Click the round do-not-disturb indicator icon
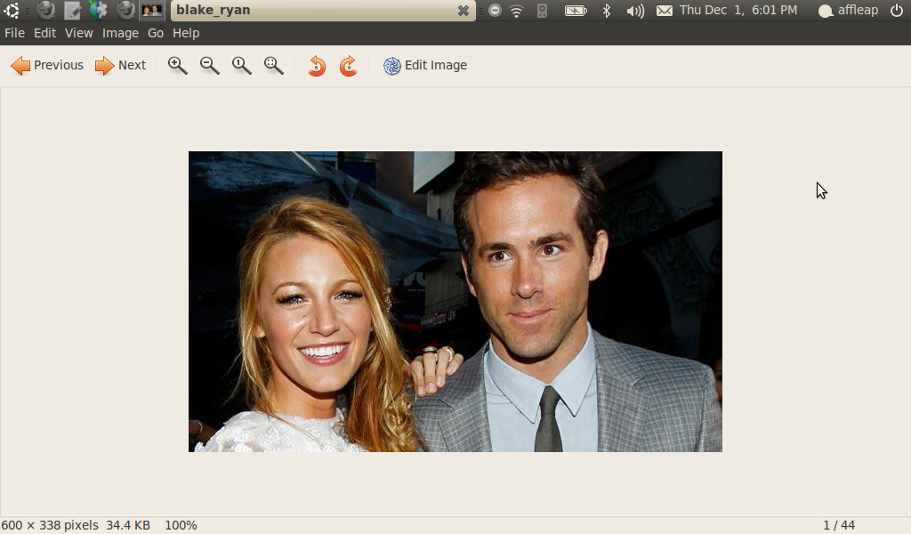This screenshot has width=911, height=534. [x=495, y=10]
